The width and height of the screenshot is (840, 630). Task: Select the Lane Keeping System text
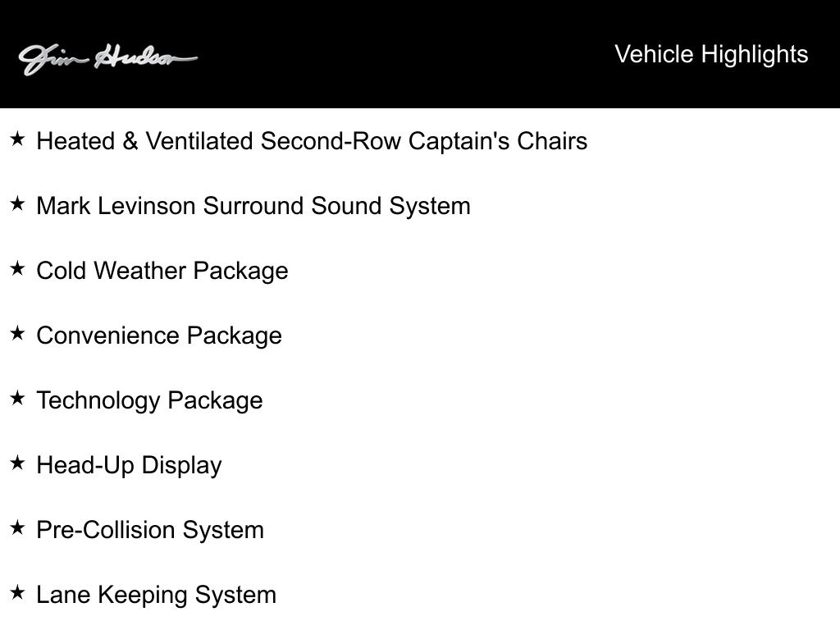[156, 595]
